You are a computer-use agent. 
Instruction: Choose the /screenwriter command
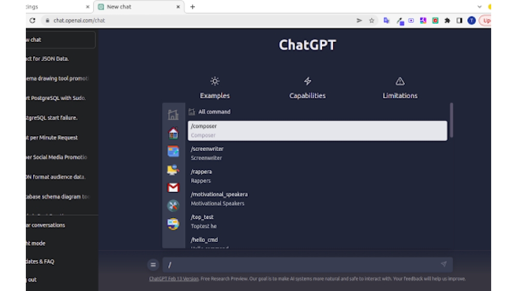pos(317,153)
